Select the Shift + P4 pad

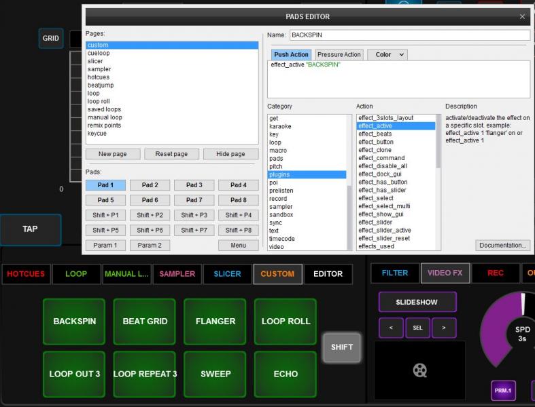point(238,215)
